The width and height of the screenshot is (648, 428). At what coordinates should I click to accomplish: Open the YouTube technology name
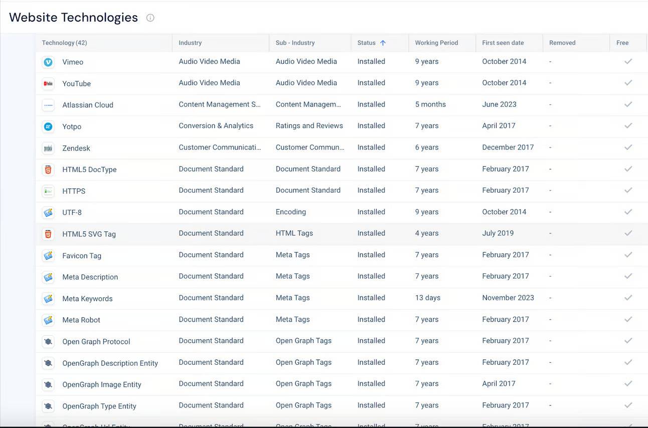(76, 83)
